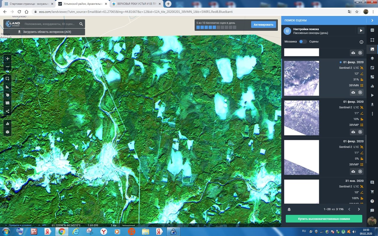Open the scene search image tab
This screenshot has height=236, width=378.
coord(372,49)
